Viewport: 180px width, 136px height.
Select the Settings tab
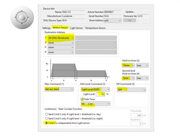(x=46, y=28)
